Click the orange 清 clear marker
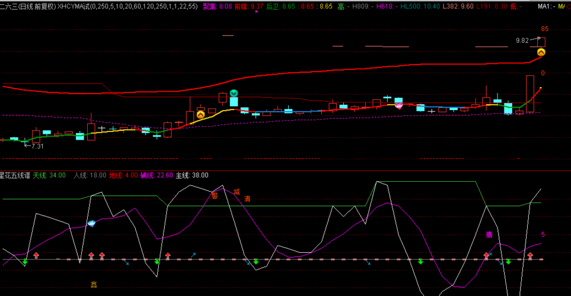This screenshot has width=571, height=296. 247,199
